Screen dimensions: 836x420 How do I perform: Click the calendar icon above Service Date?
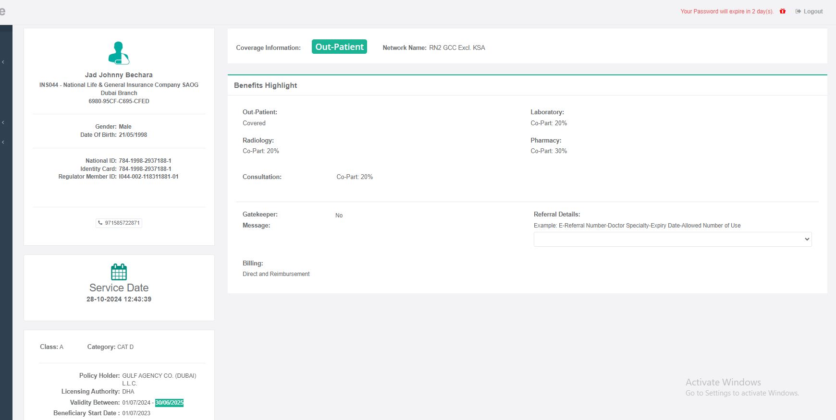click(119, 272)
